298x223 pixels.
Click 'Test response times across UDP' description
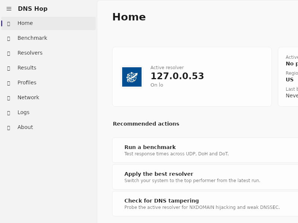[177, 154]
